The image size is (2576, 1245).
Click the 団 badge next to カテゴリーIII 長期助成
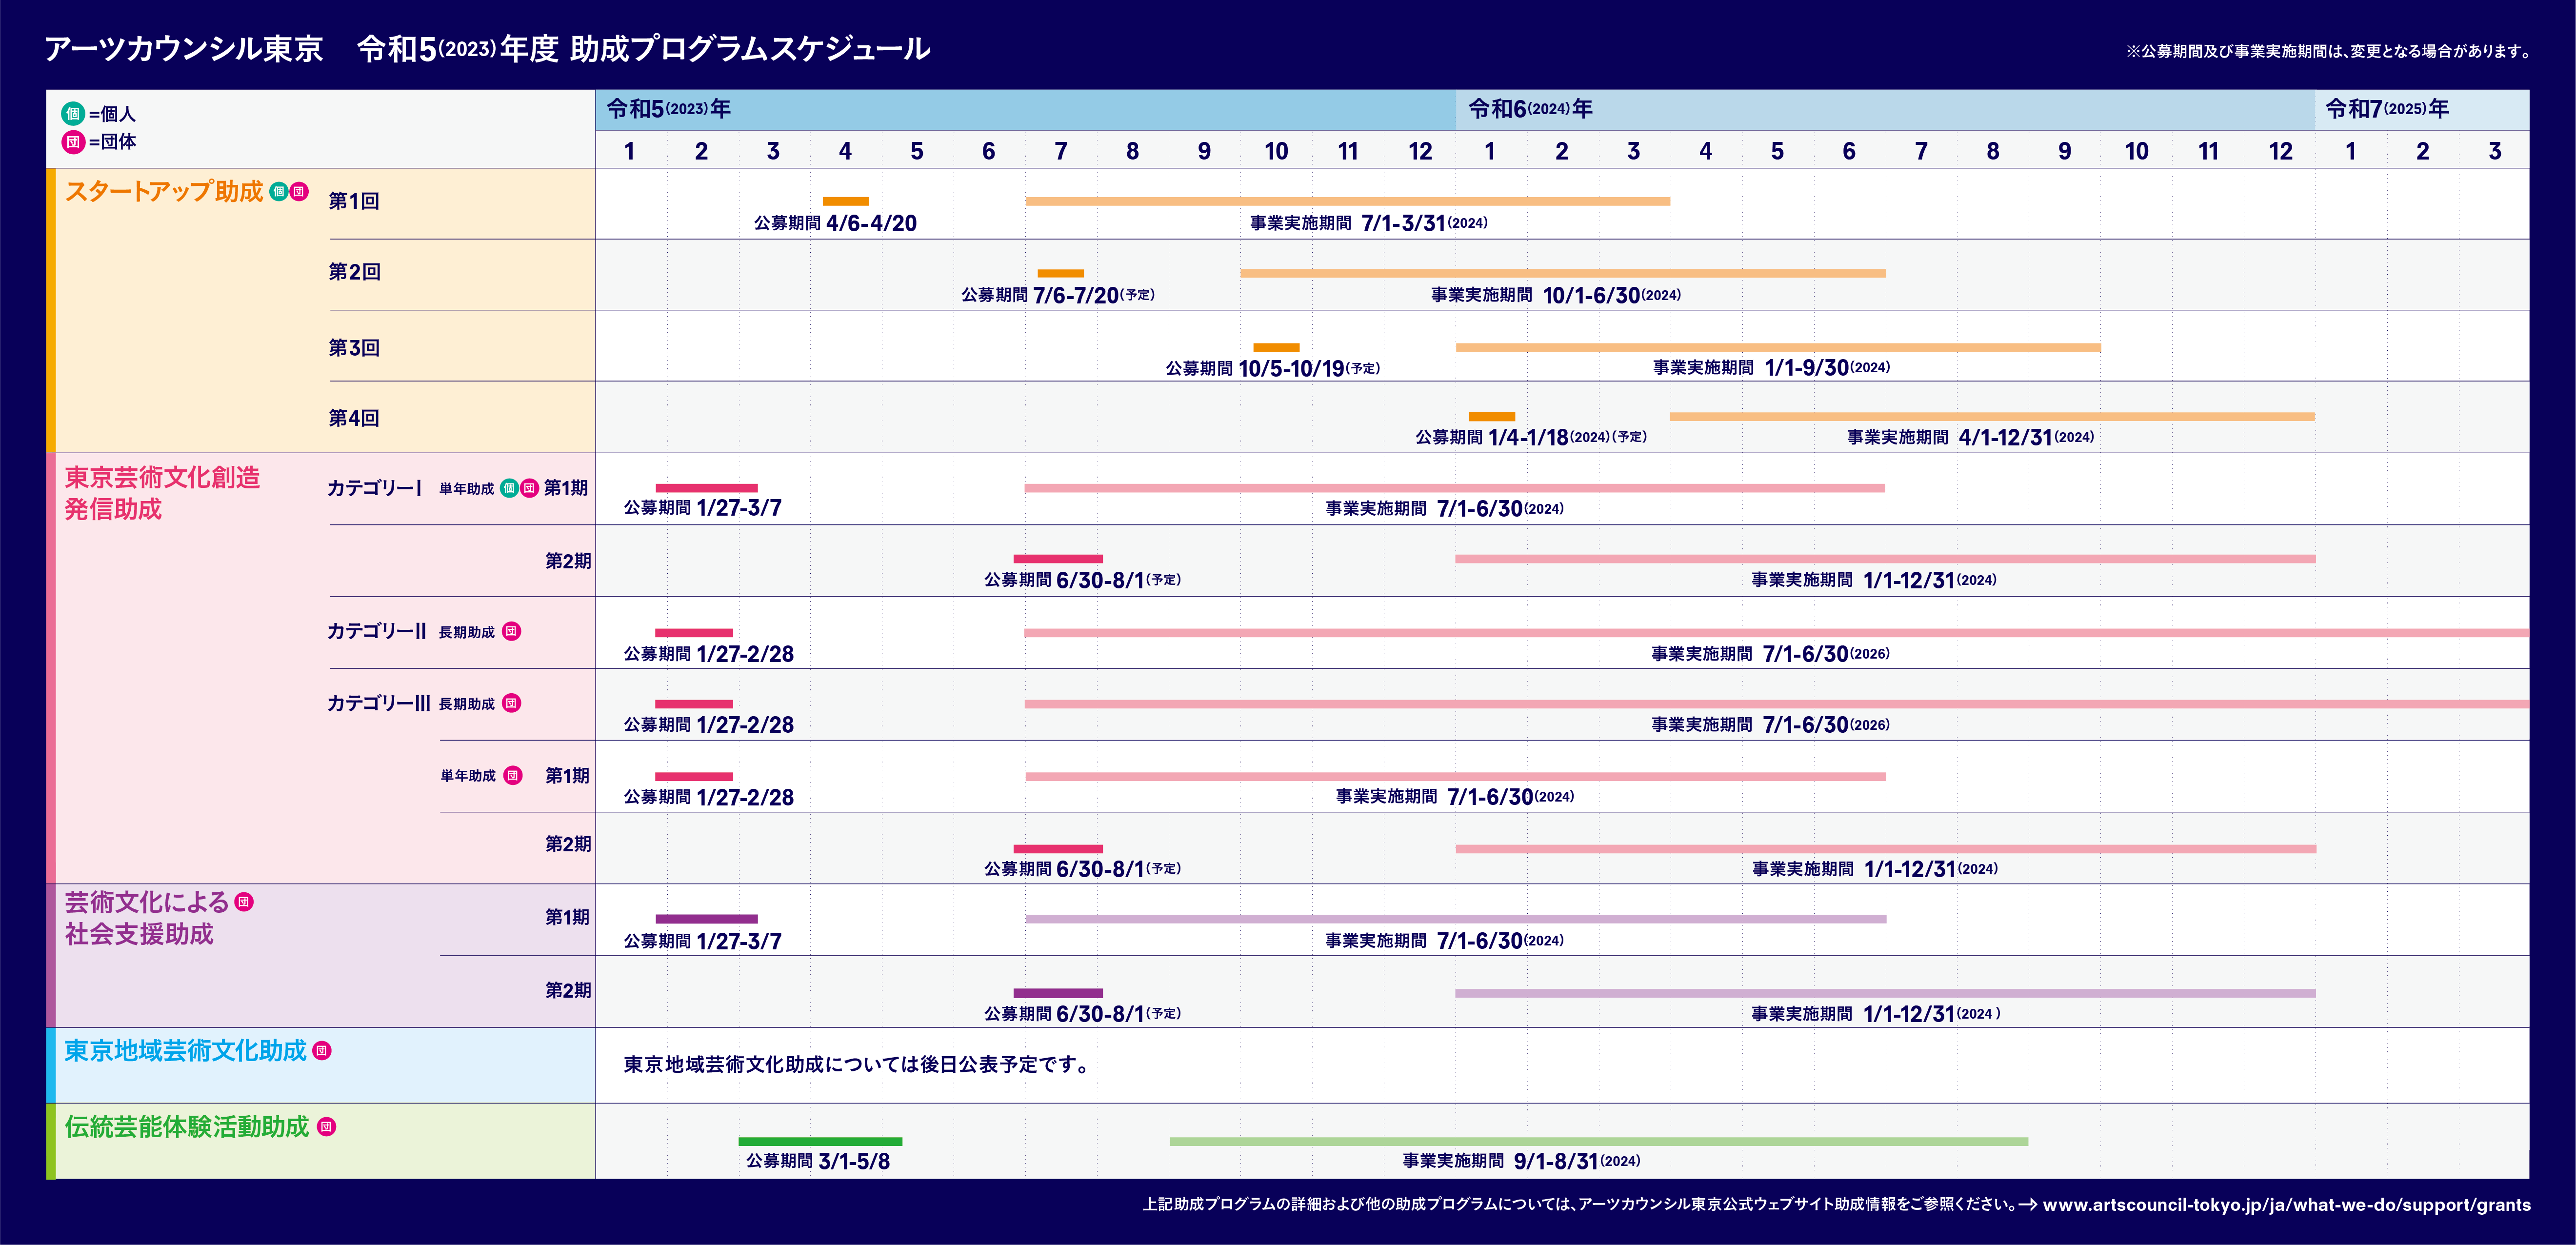click(511, 703)
